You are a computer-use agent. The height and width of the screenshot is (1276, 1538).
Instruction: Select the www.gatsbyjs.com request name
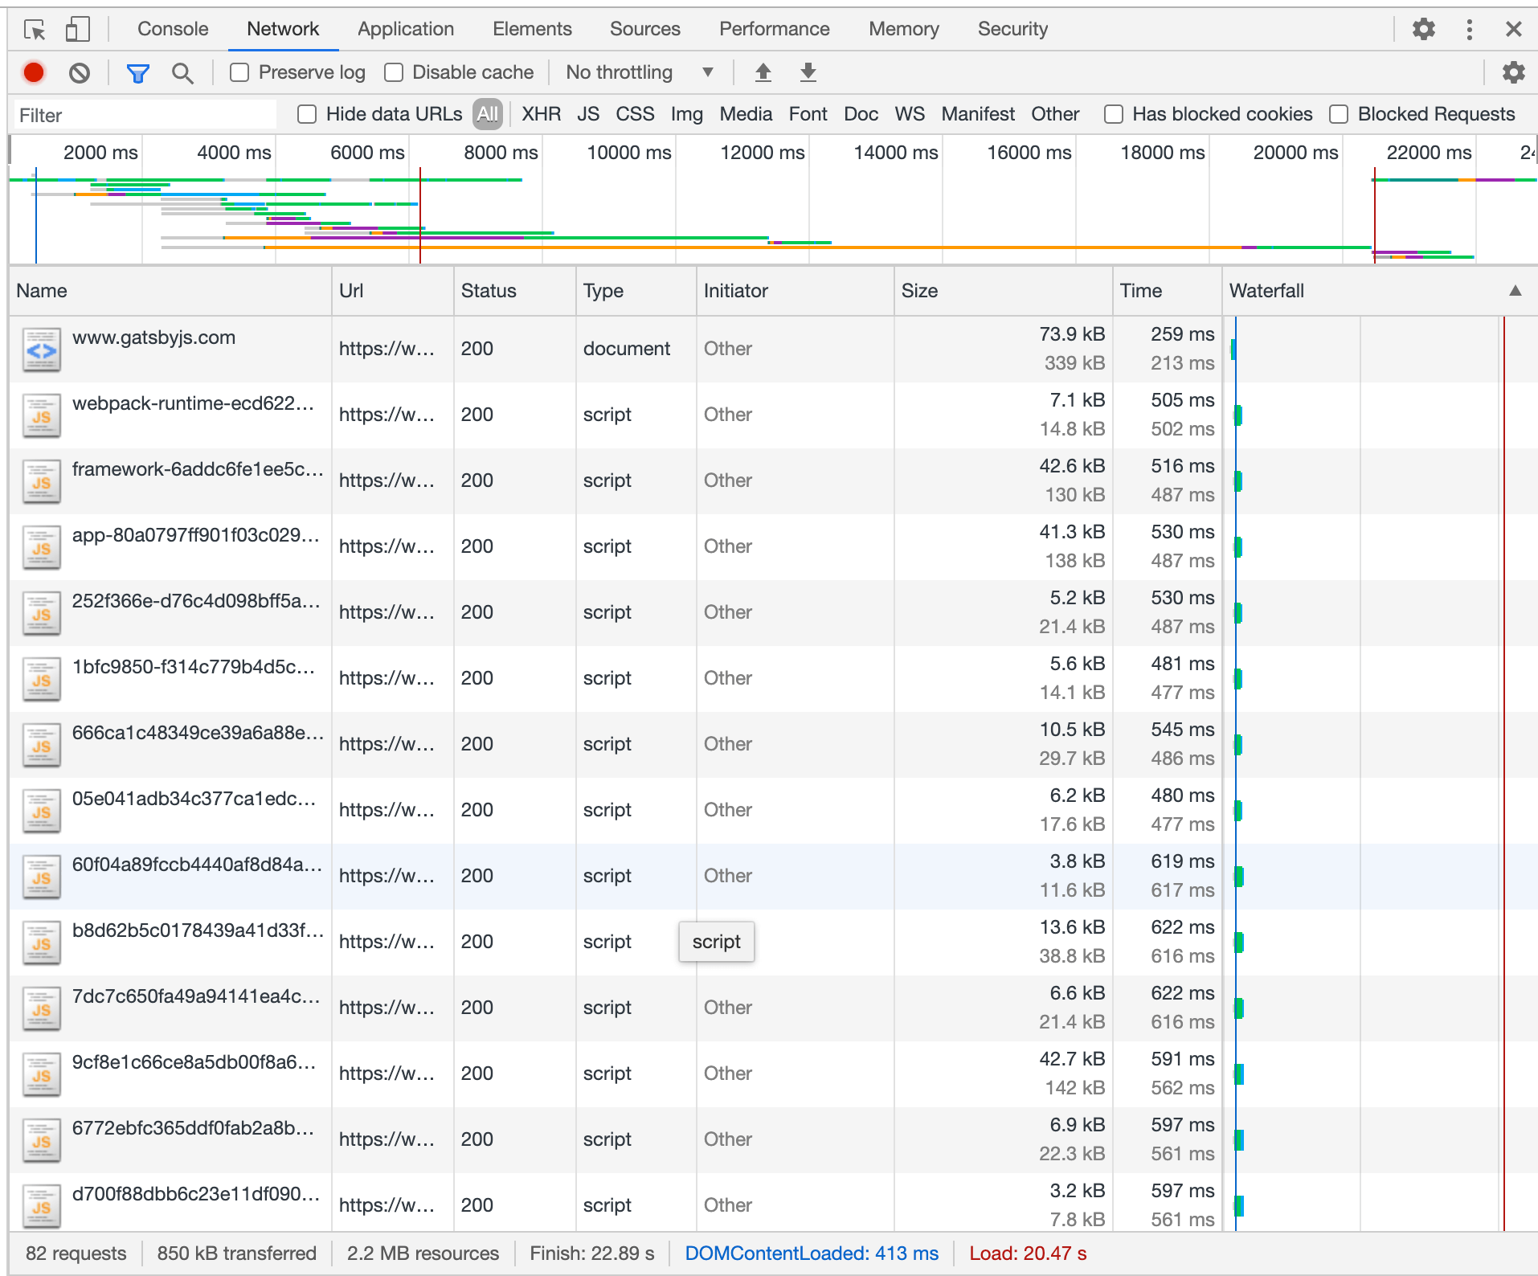(153, 337)
